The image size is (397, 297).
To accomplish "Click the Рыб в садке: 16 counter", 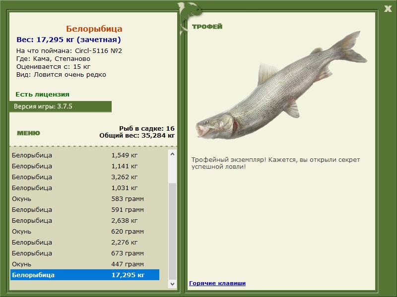I will point(147,128).
